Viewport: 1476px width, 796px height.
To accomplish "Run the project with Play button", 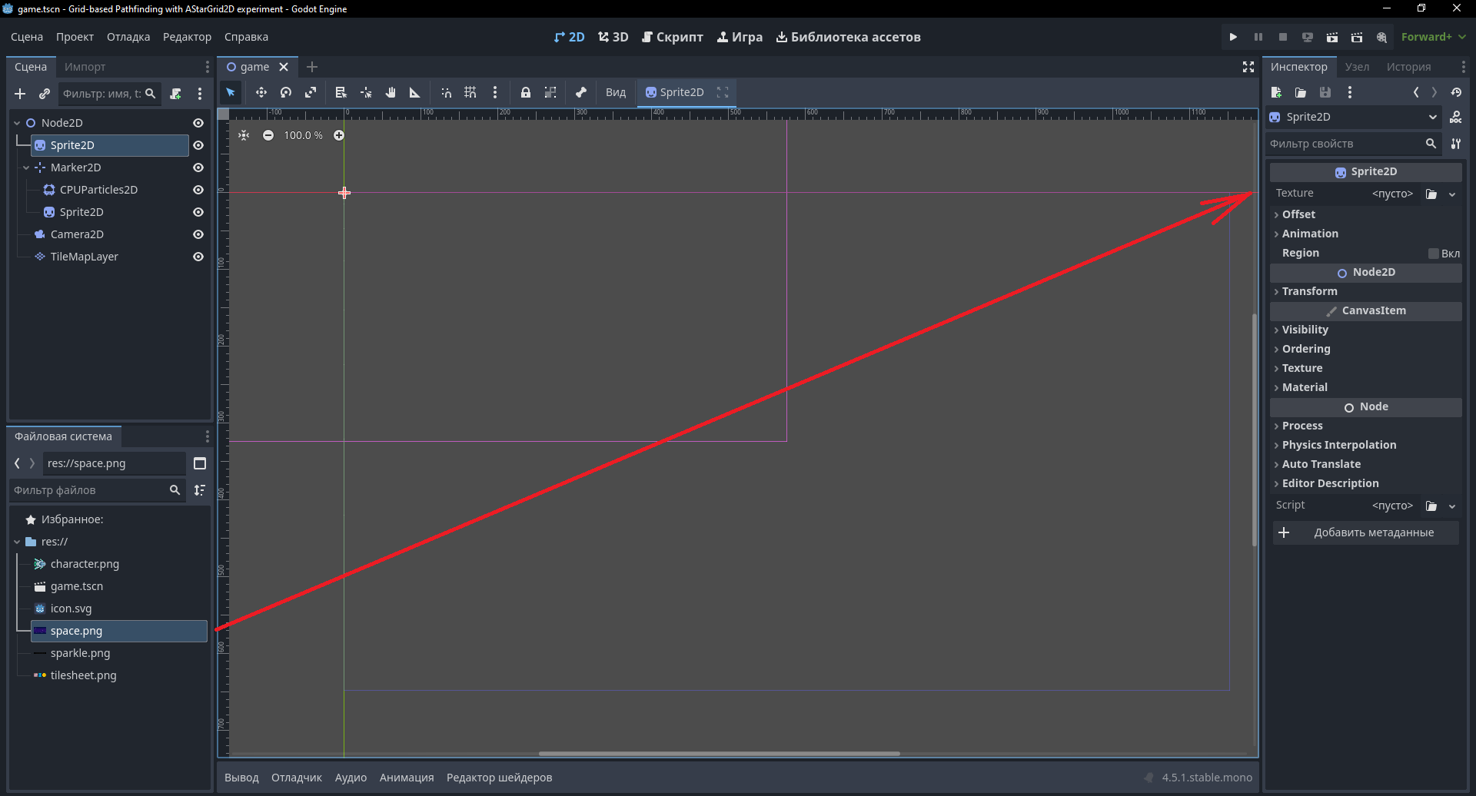I will click(x=1233, y=37).
